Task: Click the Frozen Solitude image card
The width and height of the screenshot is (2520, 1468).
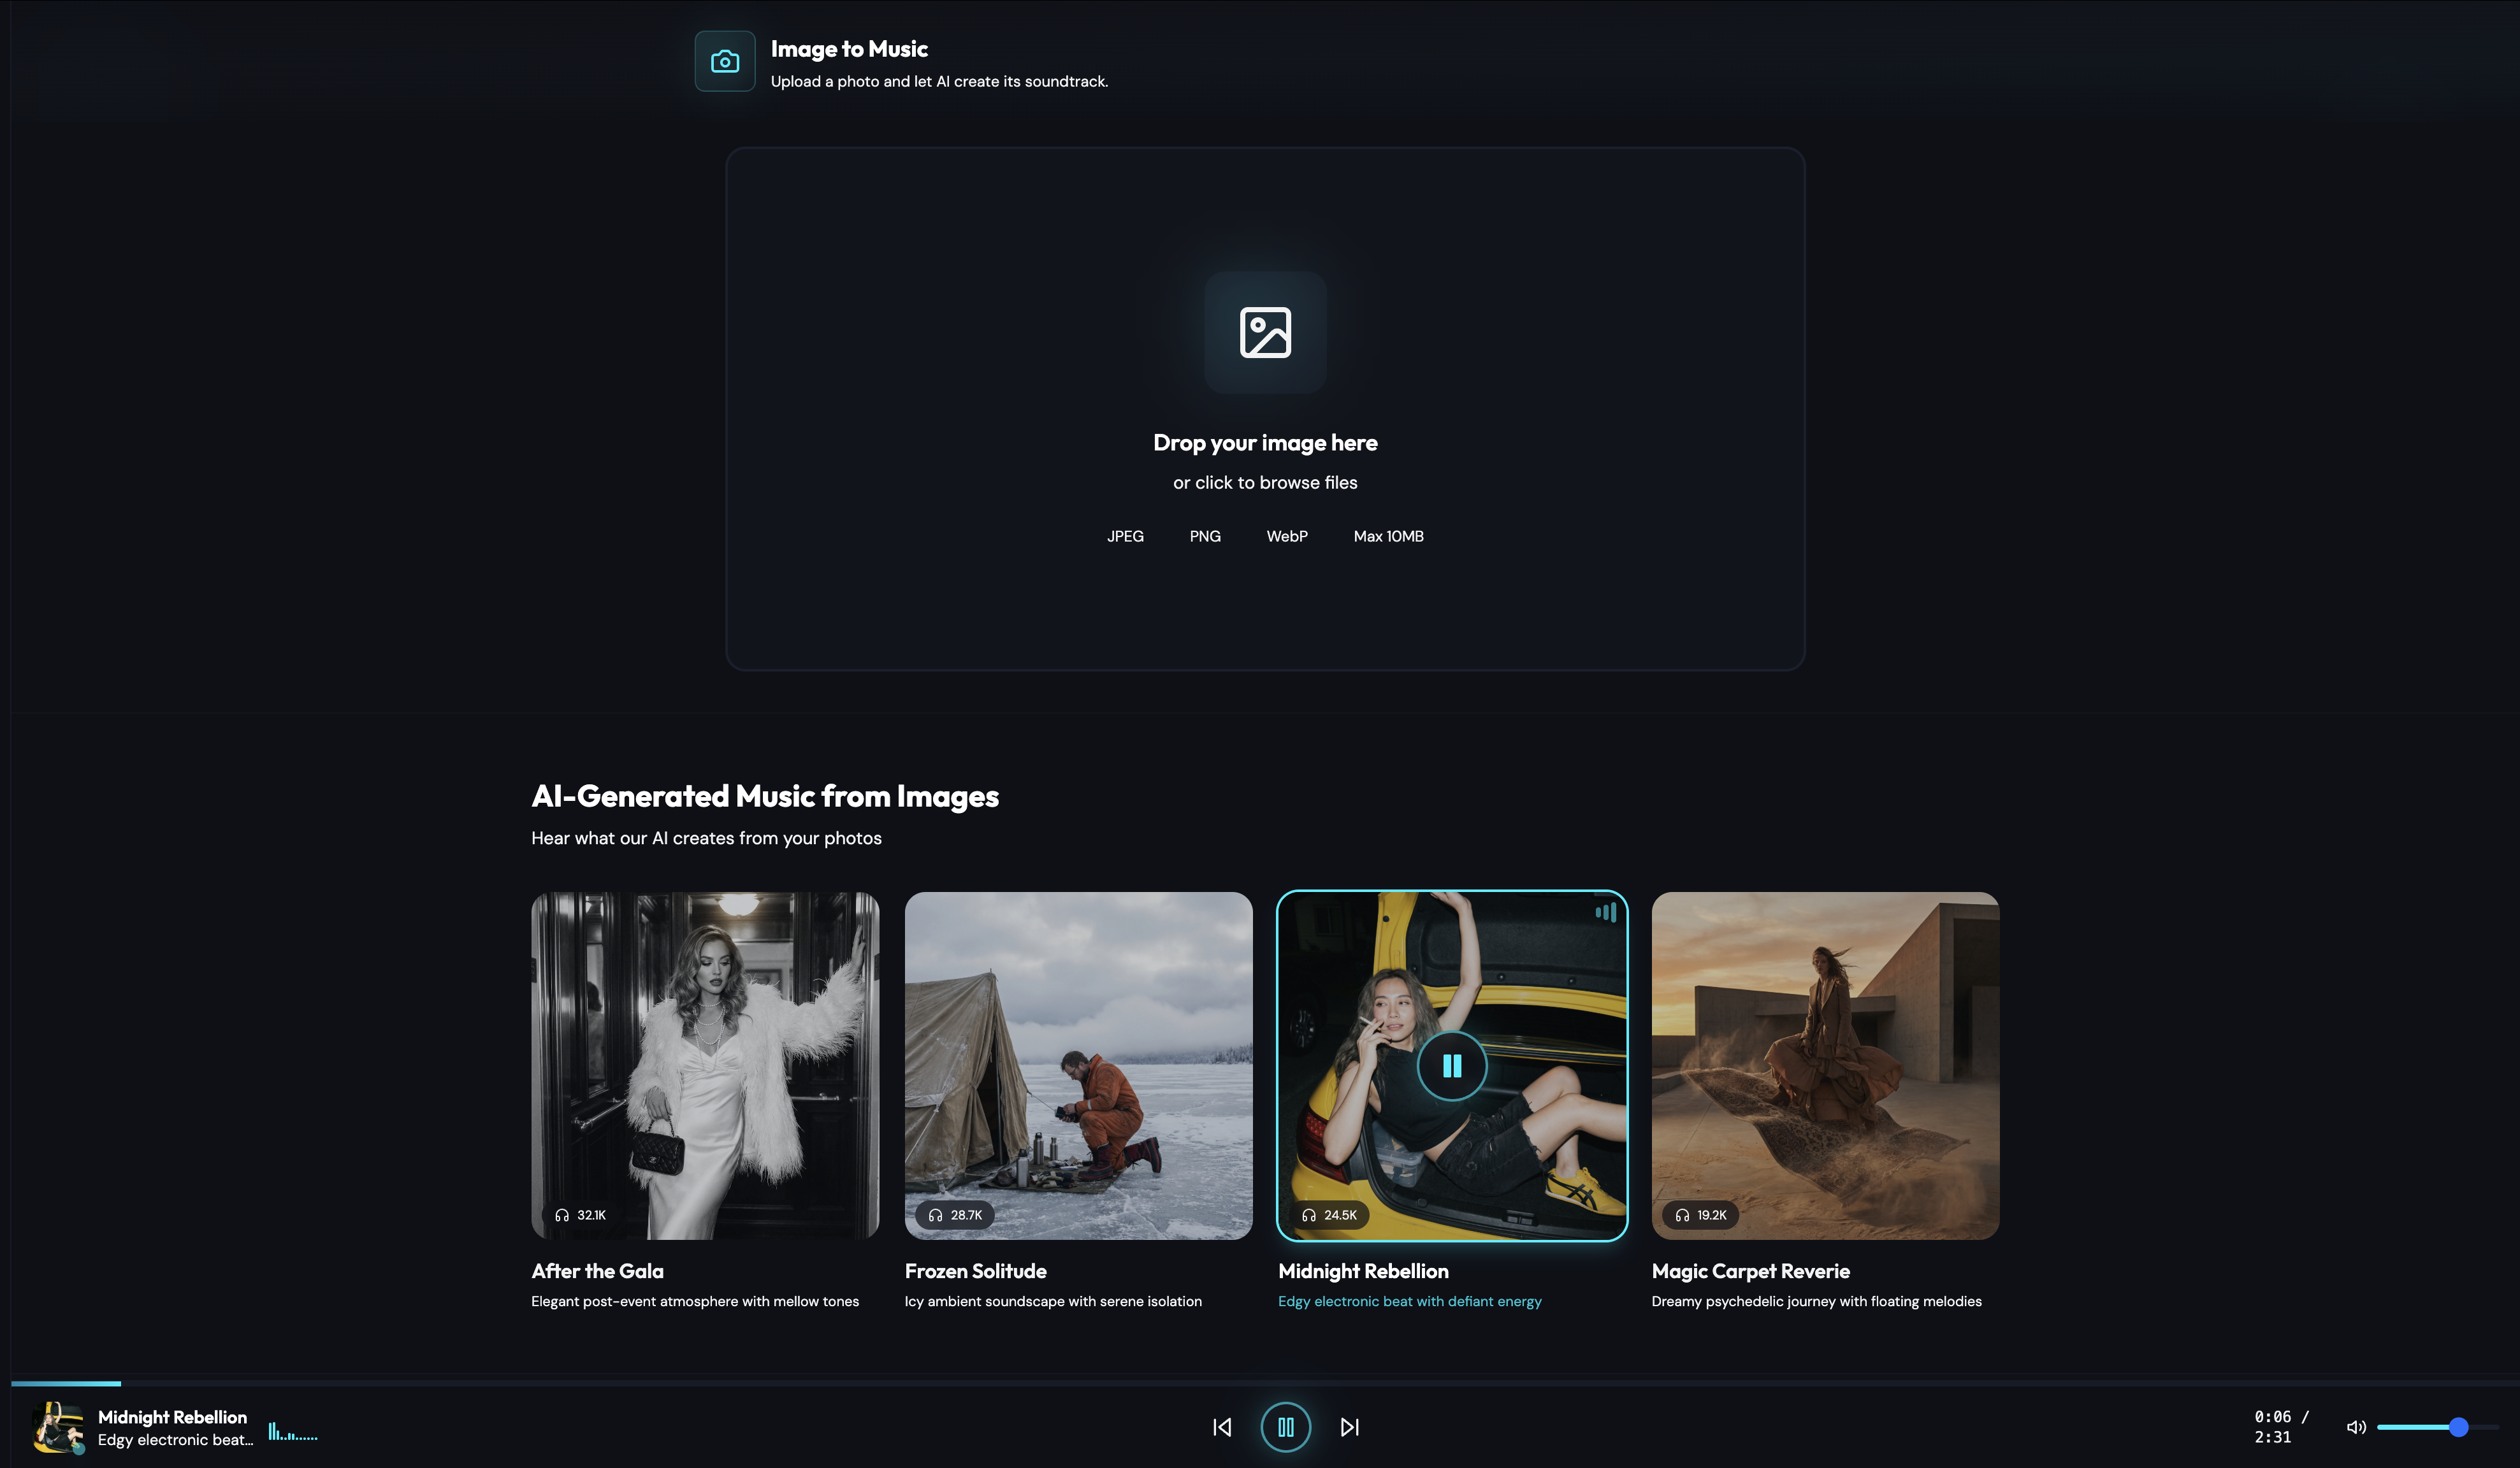Action: pos(1078,1066)
